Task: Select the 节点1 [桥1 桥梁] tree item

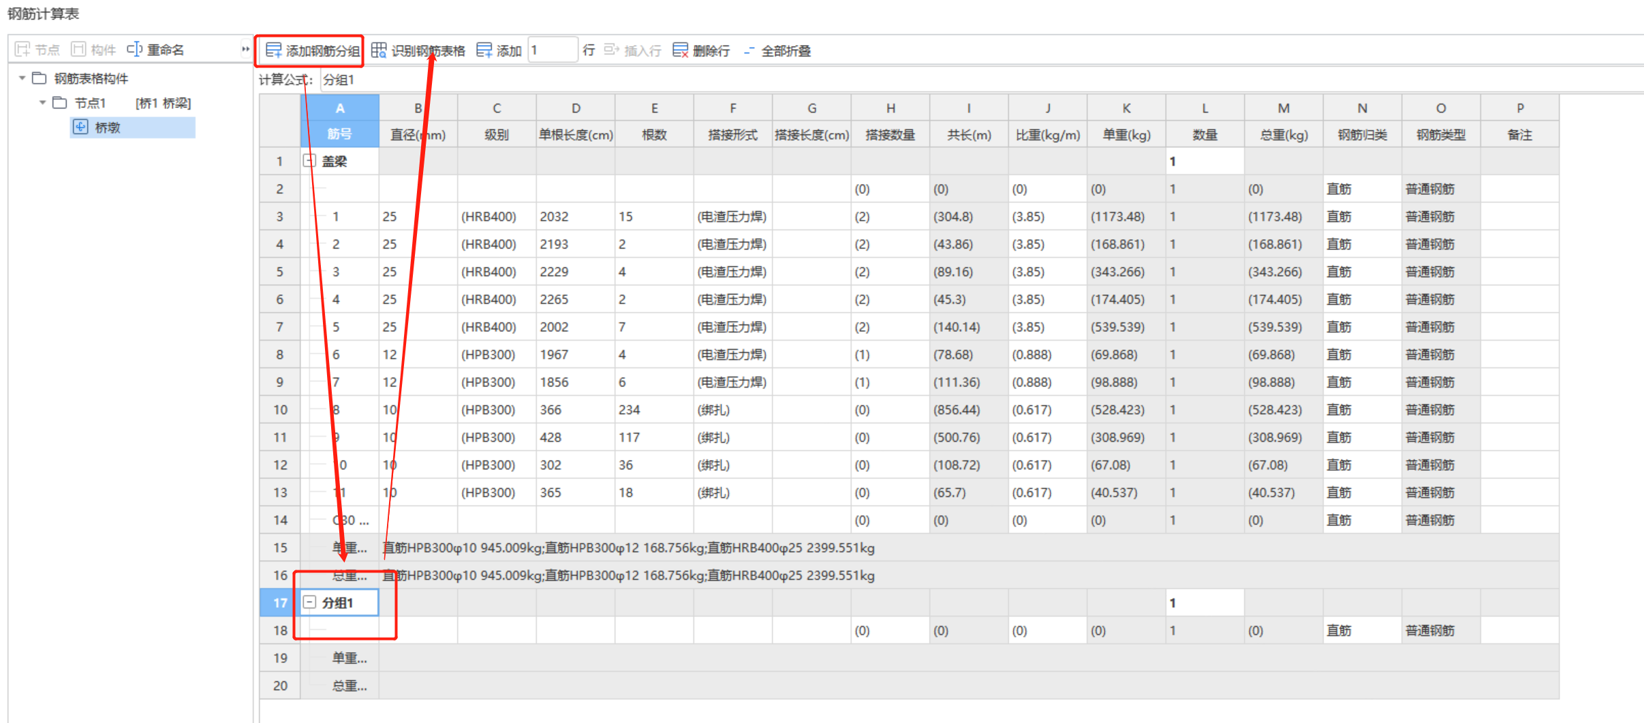Action: (x=132, y=103)
